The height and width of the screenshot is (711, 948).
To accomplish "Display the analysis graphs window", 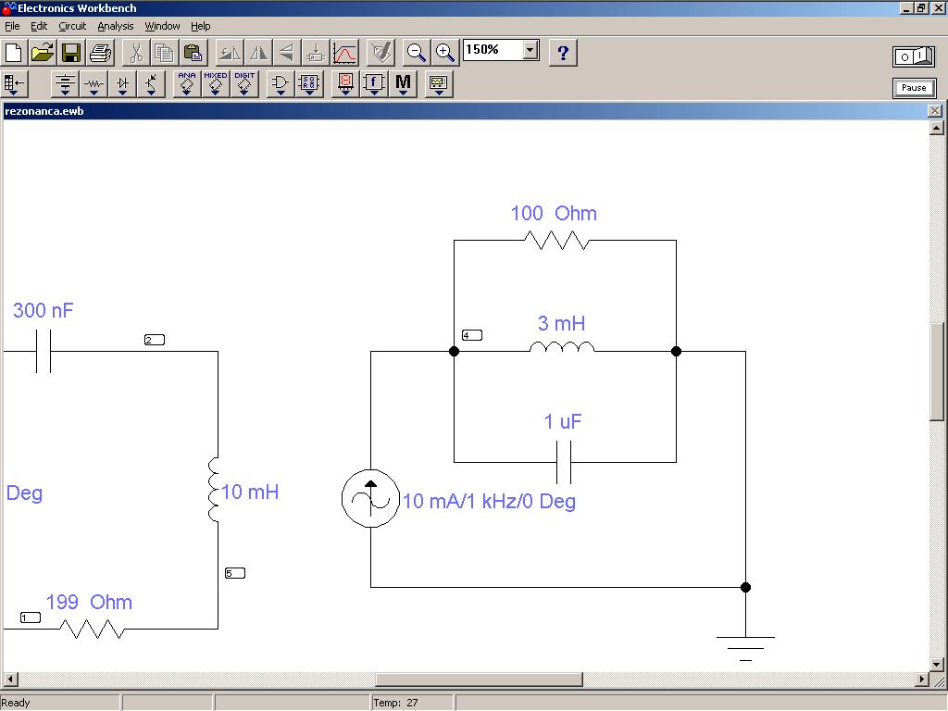I will pyautogui.click(x=344, y=53).
